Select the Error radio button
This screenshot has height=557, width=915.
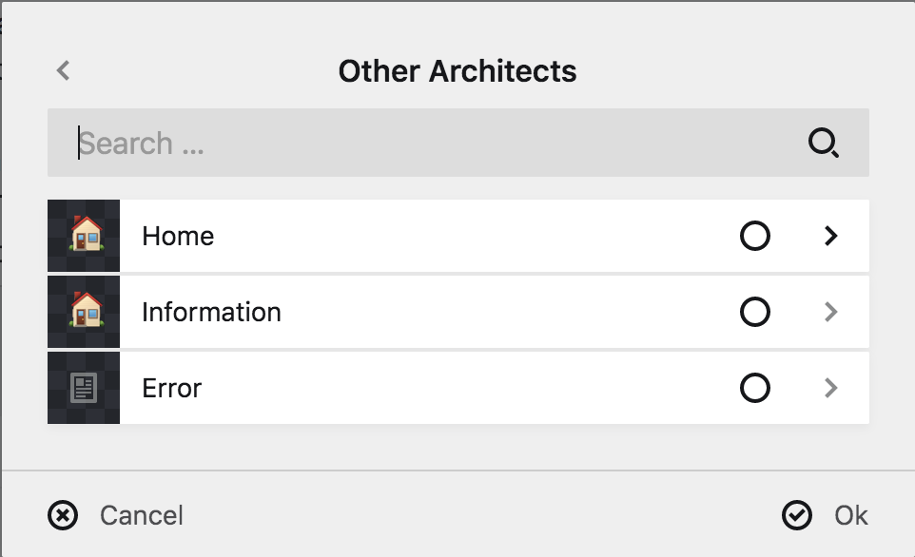coord(754,388)
